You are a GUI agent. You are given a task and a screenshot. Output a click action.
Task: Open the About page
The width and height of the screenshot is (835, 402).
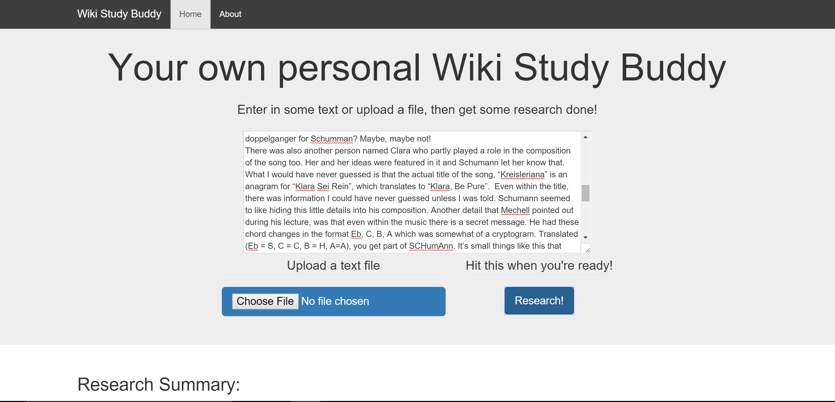coord(230,14)
